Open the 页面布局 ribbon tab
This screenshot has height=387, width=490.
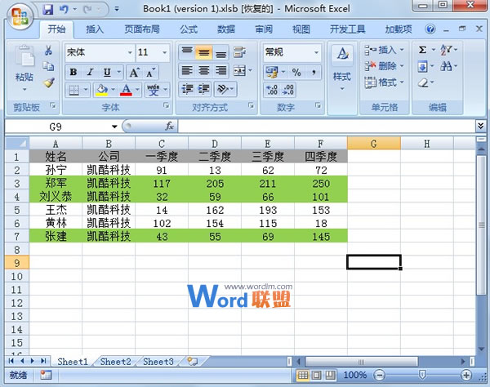click(x=142, y=29)
